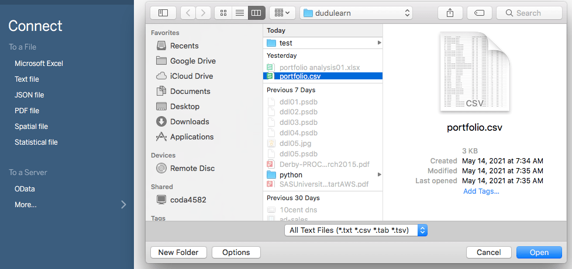Go back with the left chevron
The height and width of the screenshot is (269, 572).
tap(188, 12)
